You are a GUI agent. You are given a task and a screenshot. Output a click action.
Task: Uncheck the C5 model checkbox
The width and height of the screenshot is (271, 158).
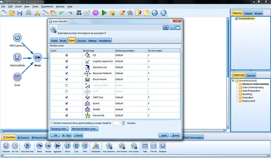click(x=67, y=55)
